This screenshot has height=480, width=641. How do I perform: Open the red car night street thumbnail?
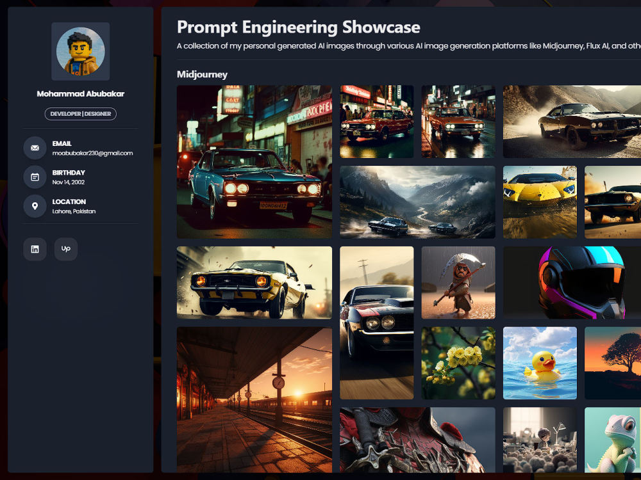[x=376, y=121]
